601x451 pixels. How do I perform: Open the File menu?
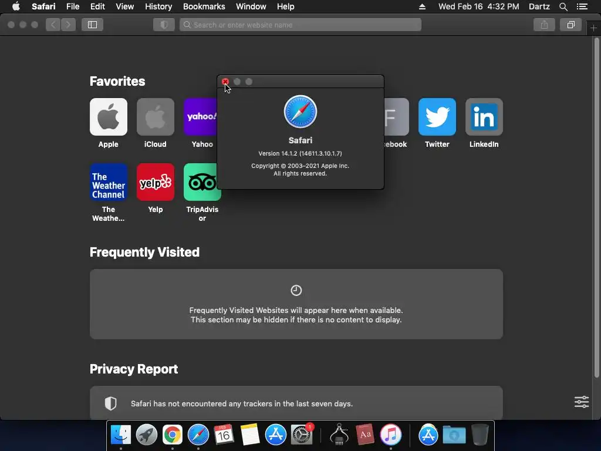click(73, 6)
